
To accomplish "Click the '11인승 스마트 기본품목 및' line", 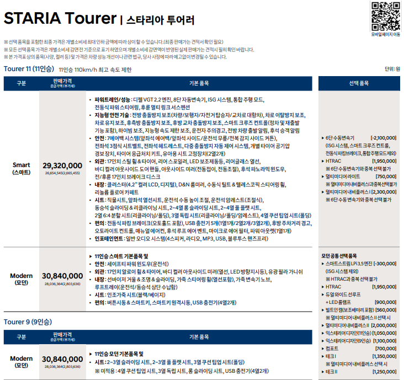I will pyautogui.click(x=119, y=256).
